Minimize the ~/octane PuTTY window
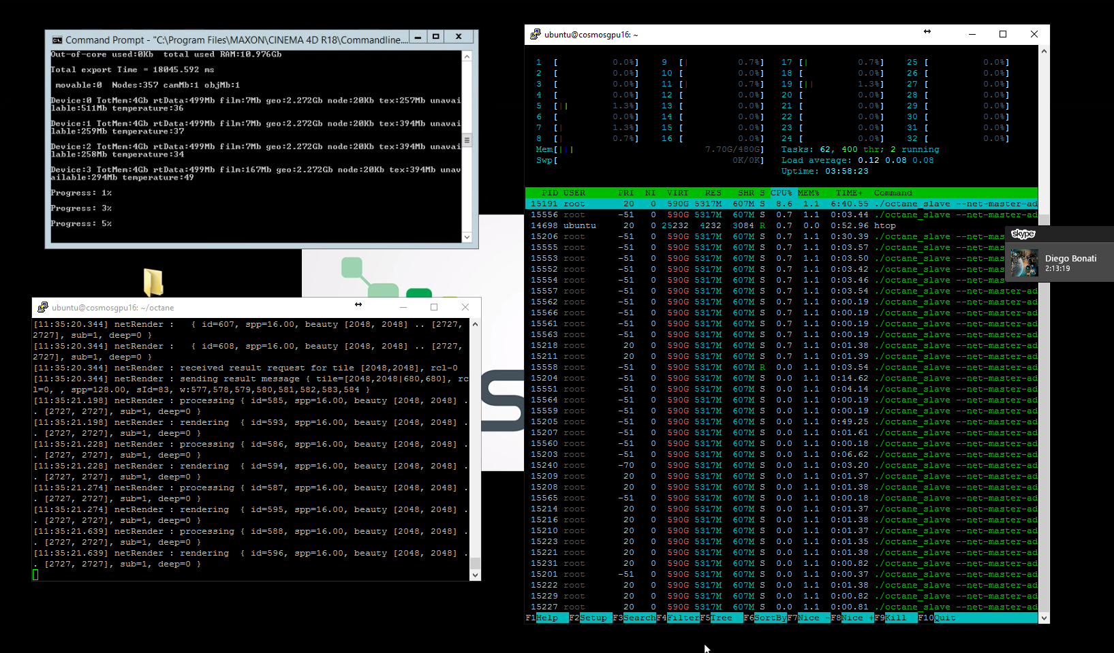1114x653 pixels. (403, 307)
